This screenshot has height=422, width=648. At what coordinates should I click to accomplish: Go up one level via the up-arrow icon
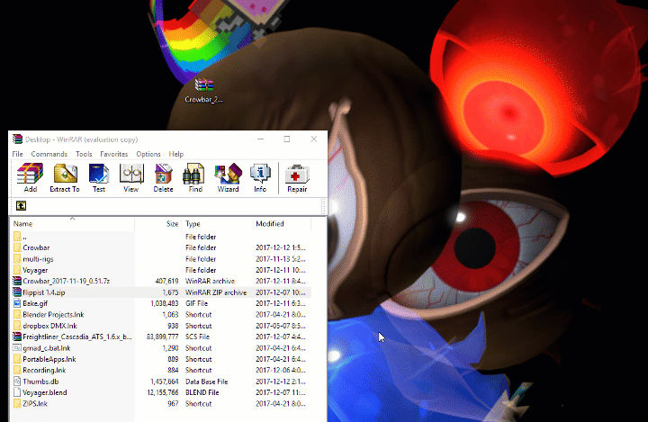click(21, 205)
